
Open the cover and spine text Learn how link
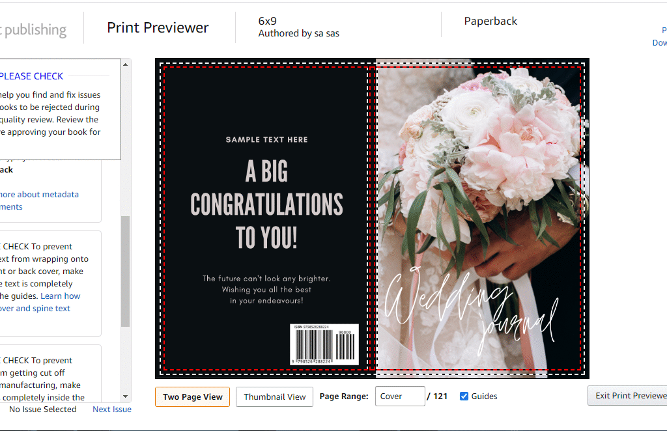click(x=60, y=296)
